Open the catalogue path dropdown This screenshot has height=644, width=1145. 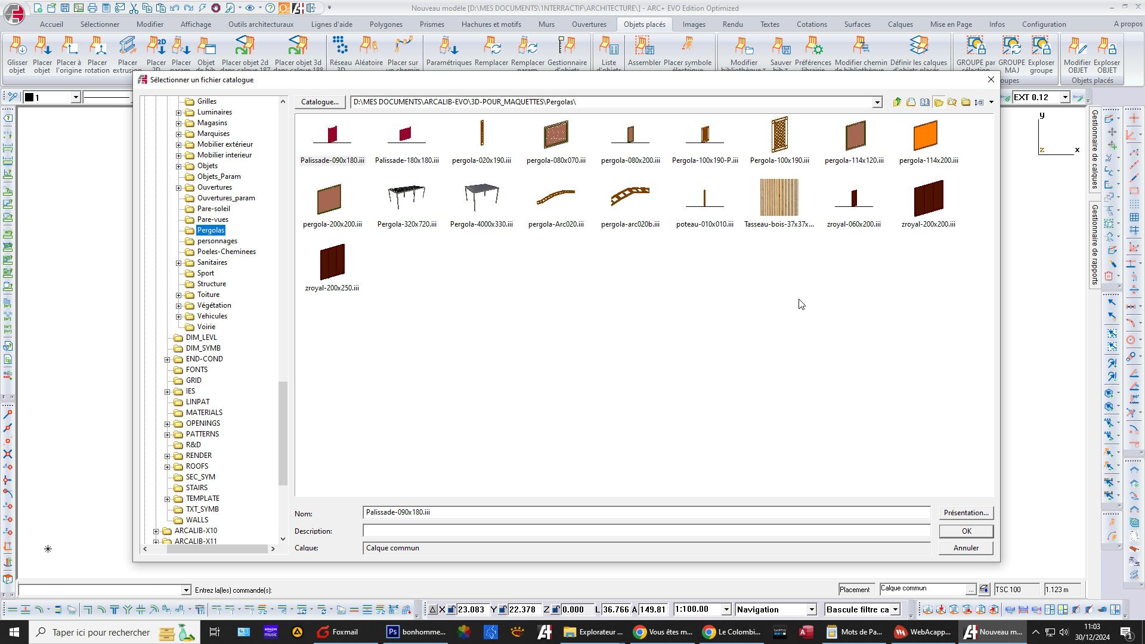pyautogui.click(x=877, y=103)
